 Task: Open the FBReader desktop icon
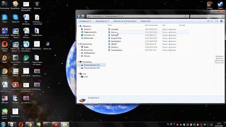click(5, 99)
